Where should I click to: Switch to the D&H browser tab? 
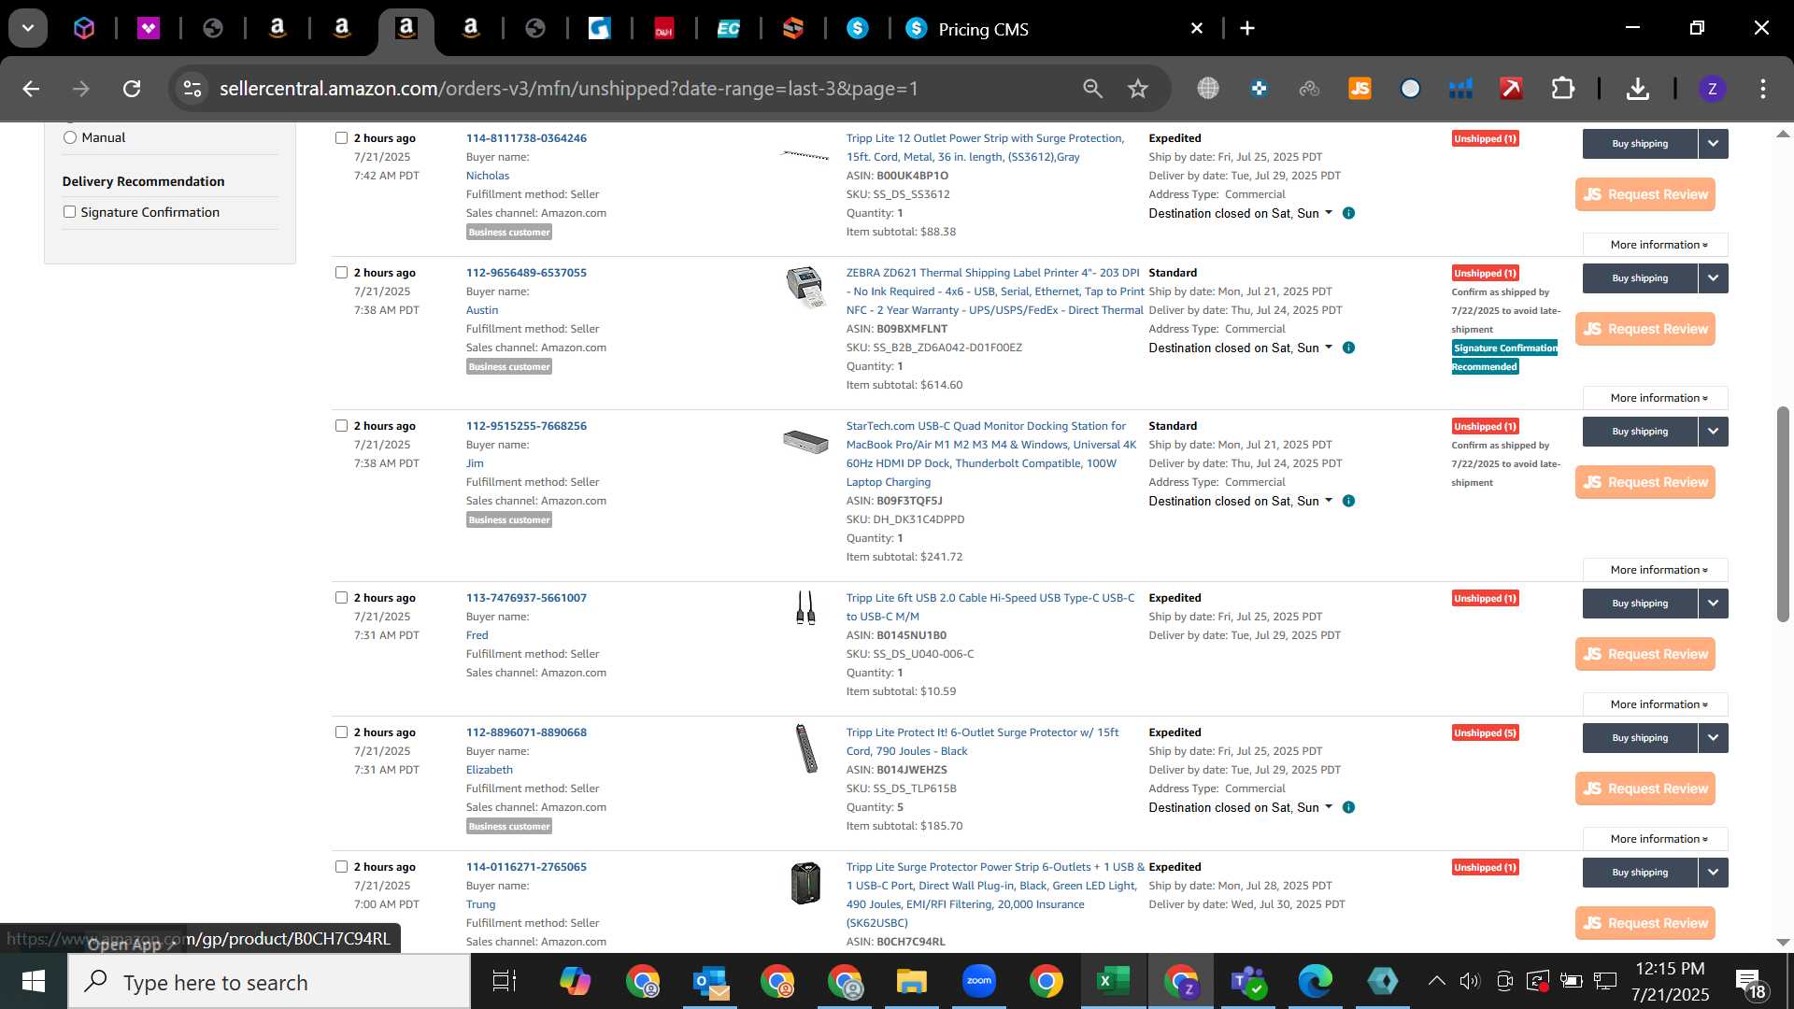coord(664,29)
